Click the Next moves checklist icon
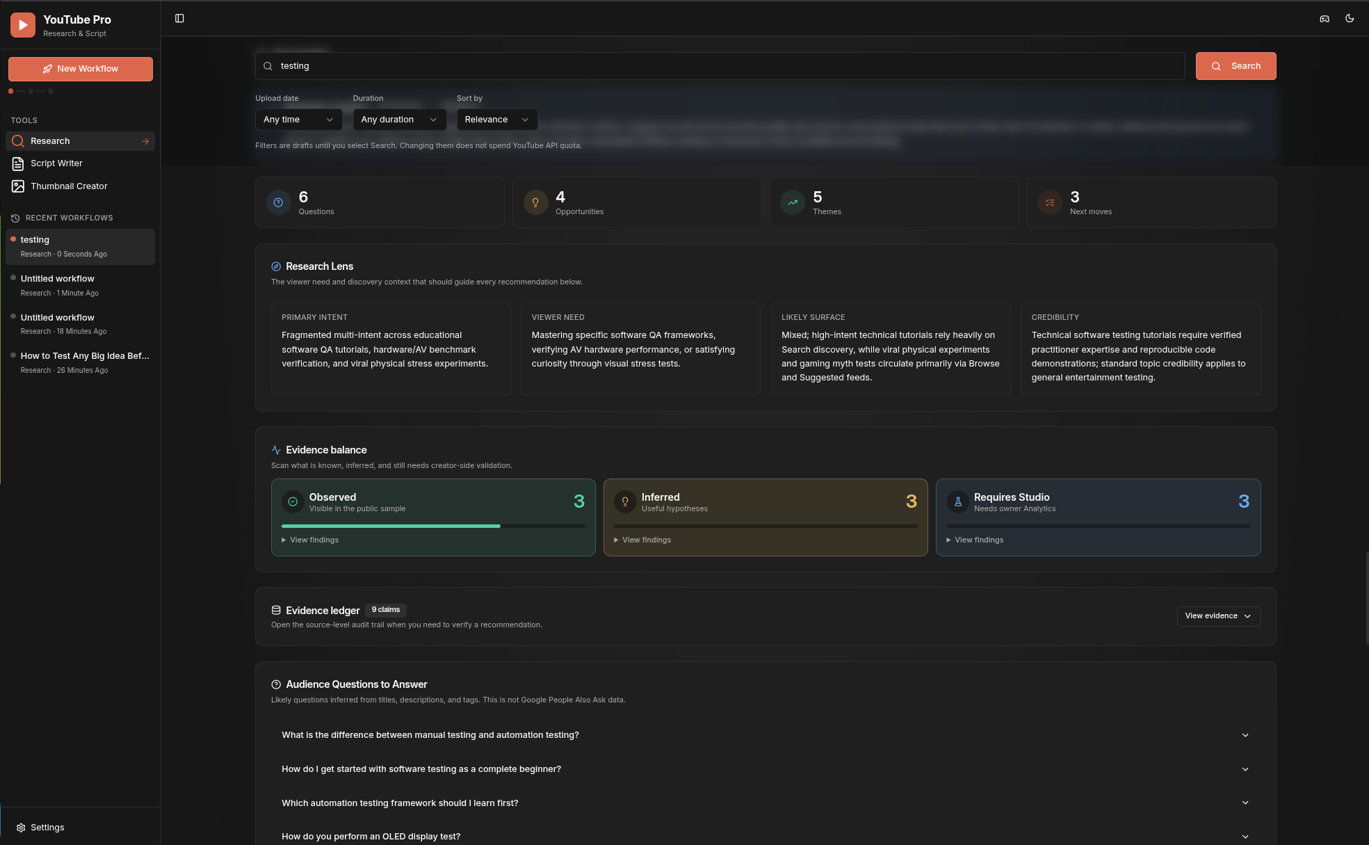 (1050, 202)
